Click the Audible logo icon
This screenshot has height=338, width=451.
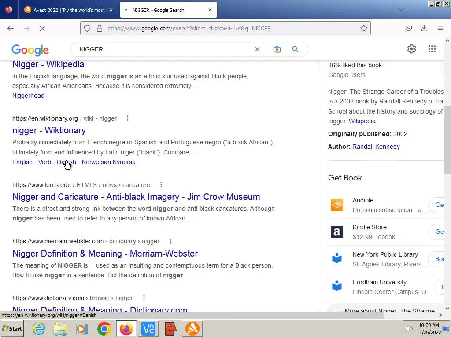pyautogui.click(x=337, y=205)
